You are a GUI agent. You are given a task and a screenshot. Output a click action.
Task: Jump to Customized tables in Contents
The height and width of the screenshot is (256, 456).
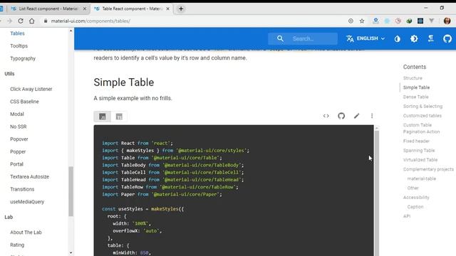(423, 115)
